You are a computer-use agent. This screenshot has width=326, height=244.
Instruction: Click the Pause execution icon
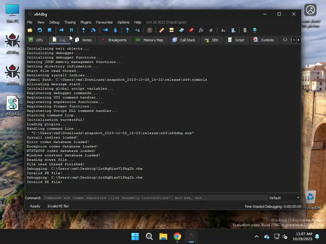[x=71, y=30]
